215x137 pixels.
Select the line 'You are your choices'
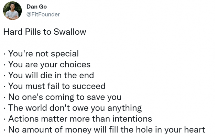49,64
